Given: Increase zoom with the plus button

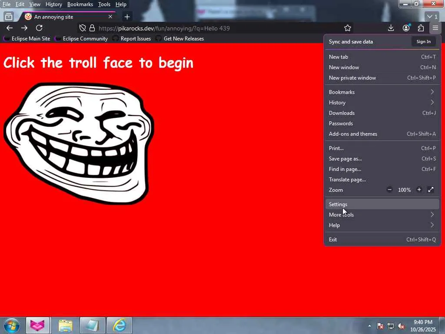Looking at the screenshot, I should [x=419, y=190].
